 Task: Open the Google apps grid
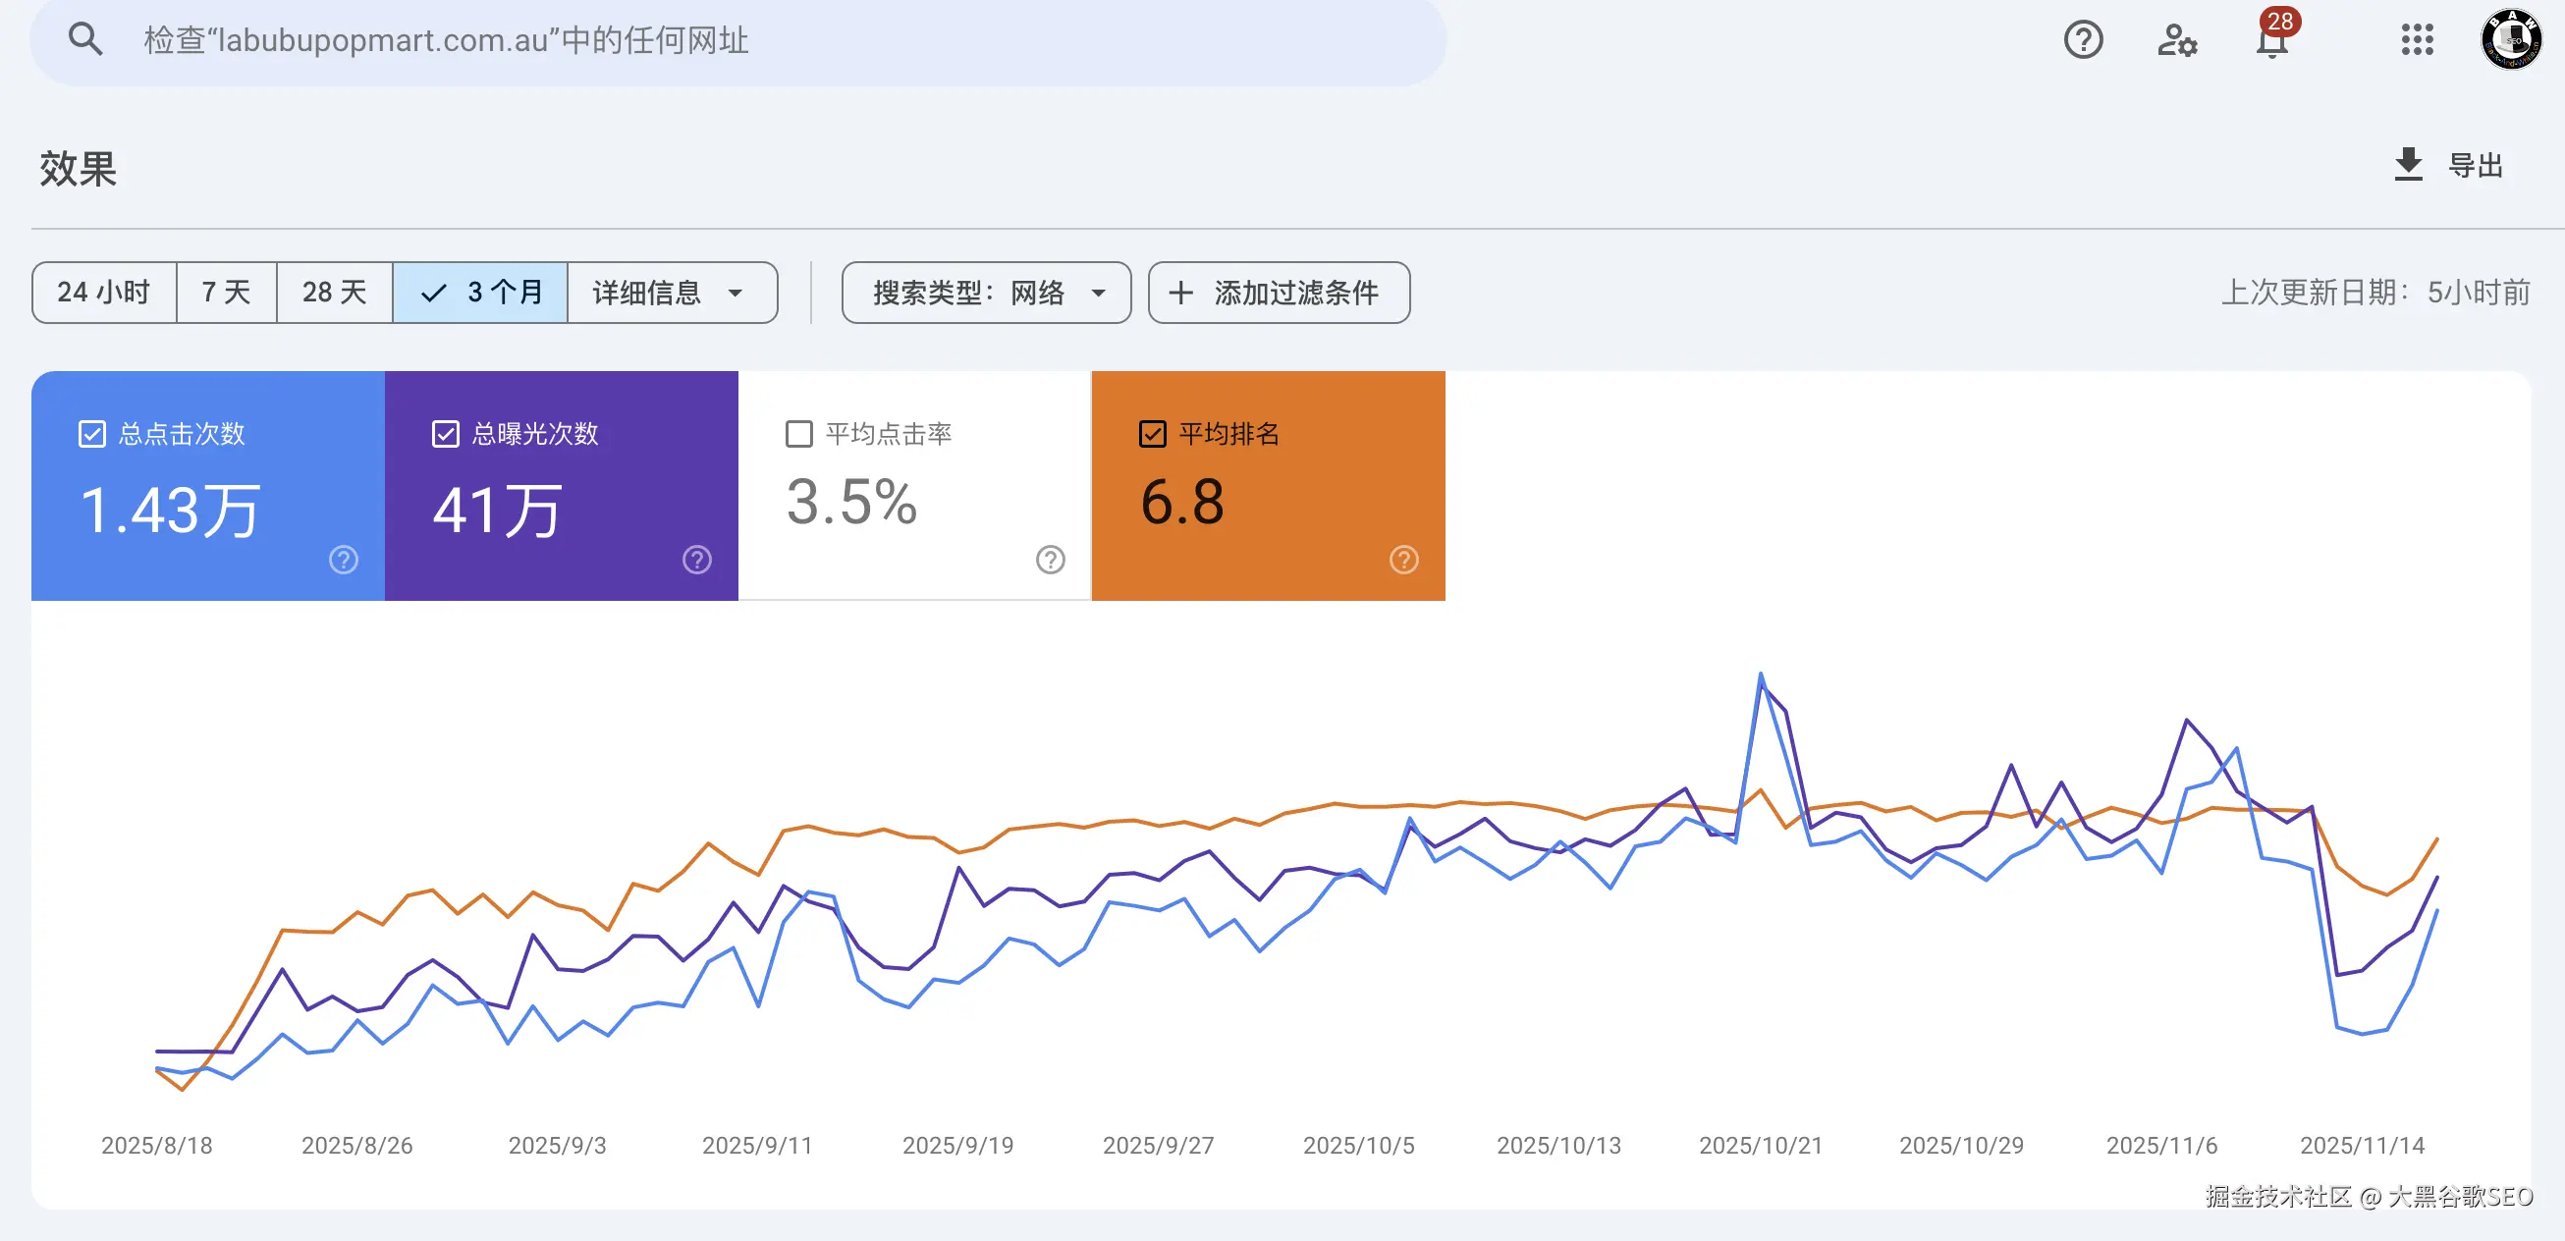[x=2417, y=40]
